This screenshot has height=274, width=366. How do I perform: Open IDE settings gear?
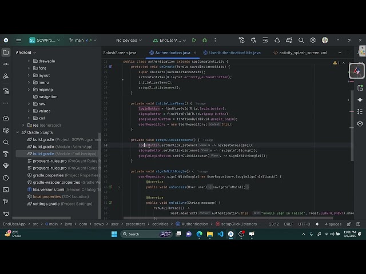click(x=313, y=41)
